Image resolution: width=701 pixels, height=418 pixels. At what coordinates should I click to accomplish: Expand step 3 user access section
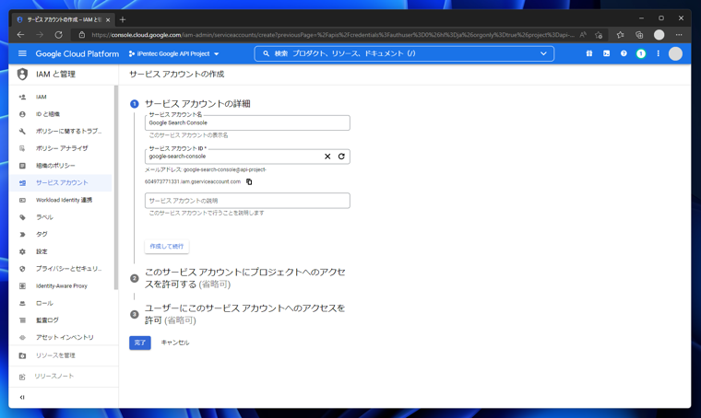coord(245,314)
